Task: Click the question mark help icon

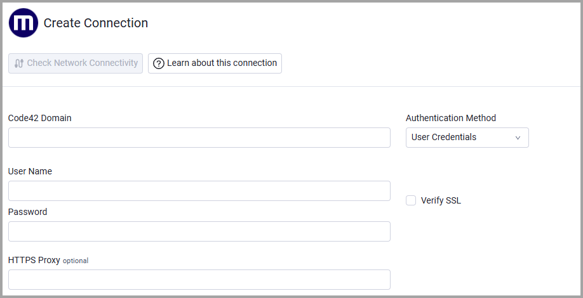Action: tap(159, 63)
